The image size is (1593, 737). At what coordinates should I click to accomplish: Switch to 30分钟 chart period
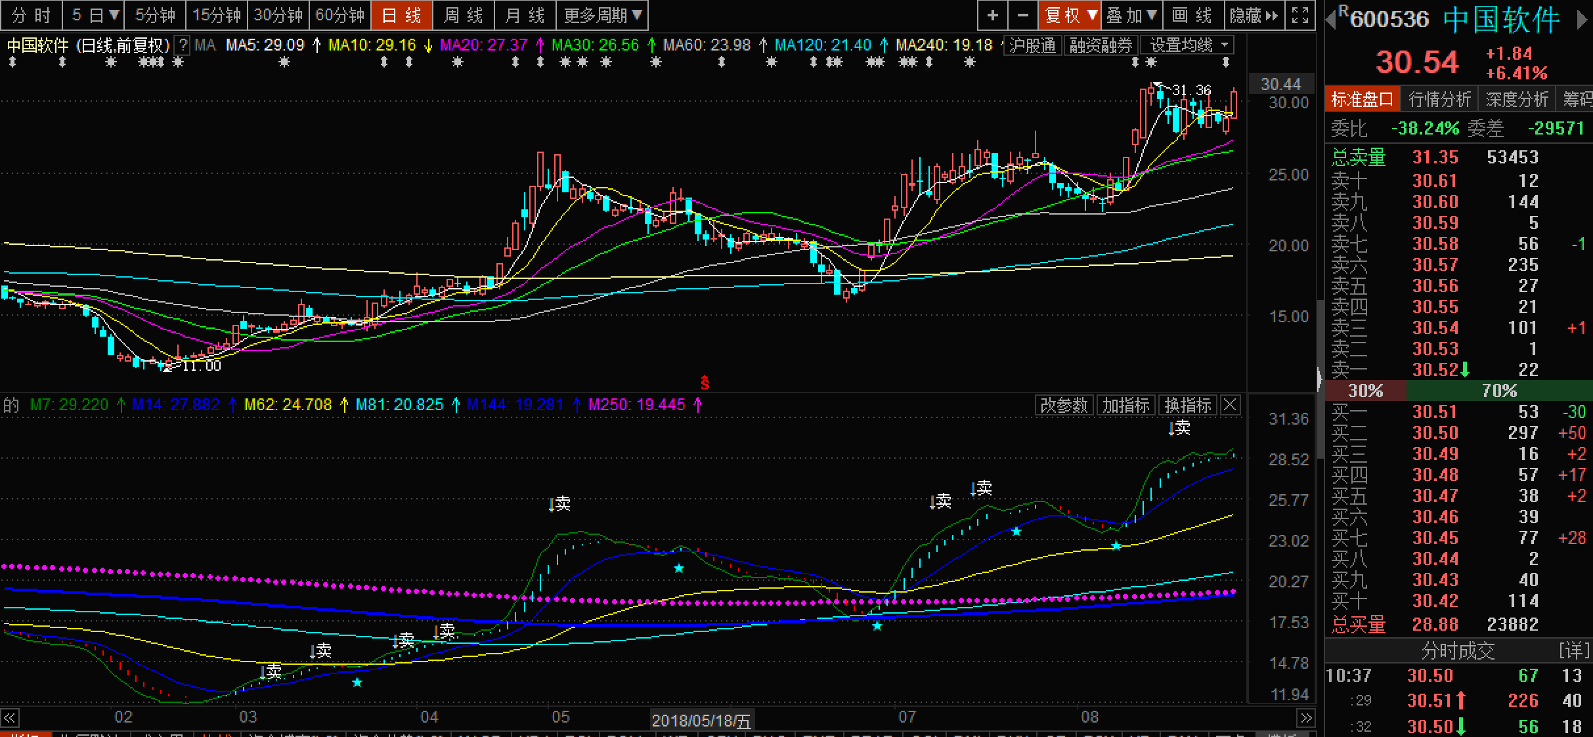[x=278, y=15]
